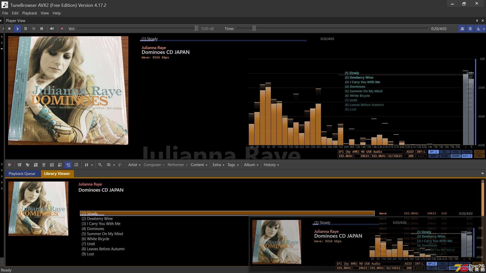Switch to small tiles view
This screenshot has height=273, width=486.
coord(52,165)
